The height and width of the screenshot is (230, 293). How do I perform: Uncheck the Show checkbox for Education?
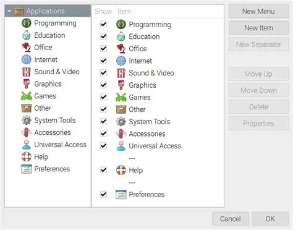click(x=103, y=36)
